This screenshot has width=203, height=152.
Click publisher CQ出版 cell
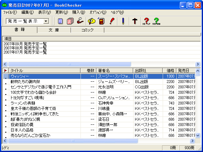[148, 87]
